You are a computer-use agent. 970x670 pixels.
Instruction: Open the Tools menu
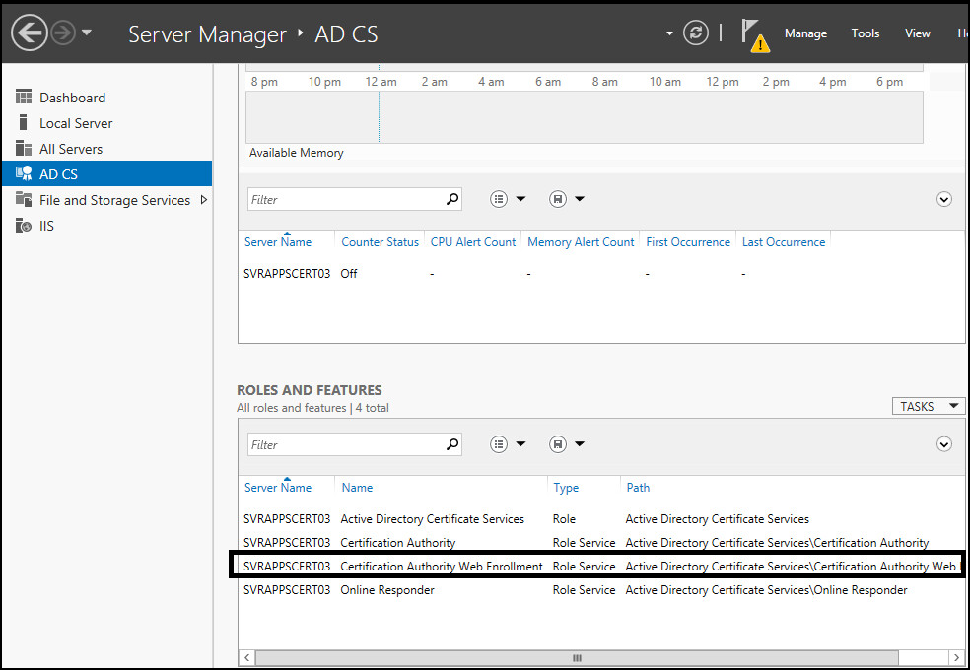[x=865, y=33]
